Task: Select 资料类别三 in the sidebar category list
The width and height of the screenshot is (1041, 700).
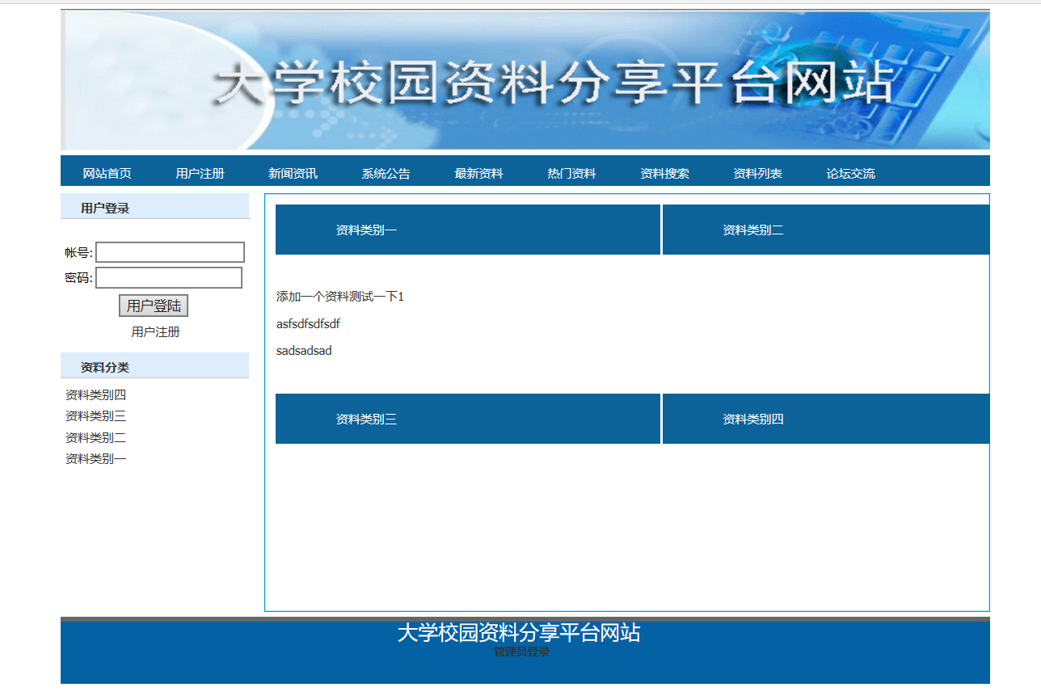Action: coord(95,416)
